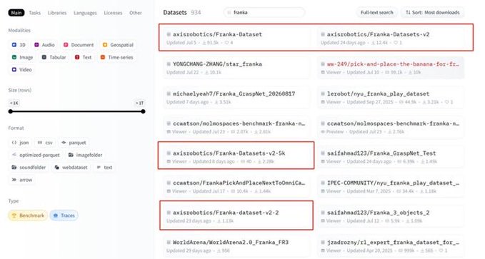Click dataset icon beside lerobot/nyu_franka_play_dataset
The image size is (485, 259).
point(323,93)
